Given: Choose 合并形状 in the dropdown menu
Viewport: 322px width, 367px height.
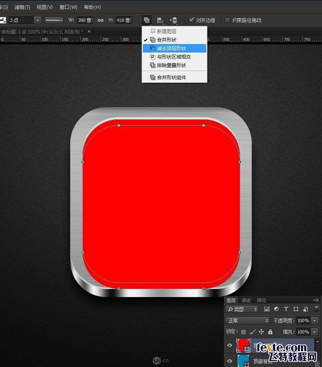Looking at the screenshot, I should (174, 40).
